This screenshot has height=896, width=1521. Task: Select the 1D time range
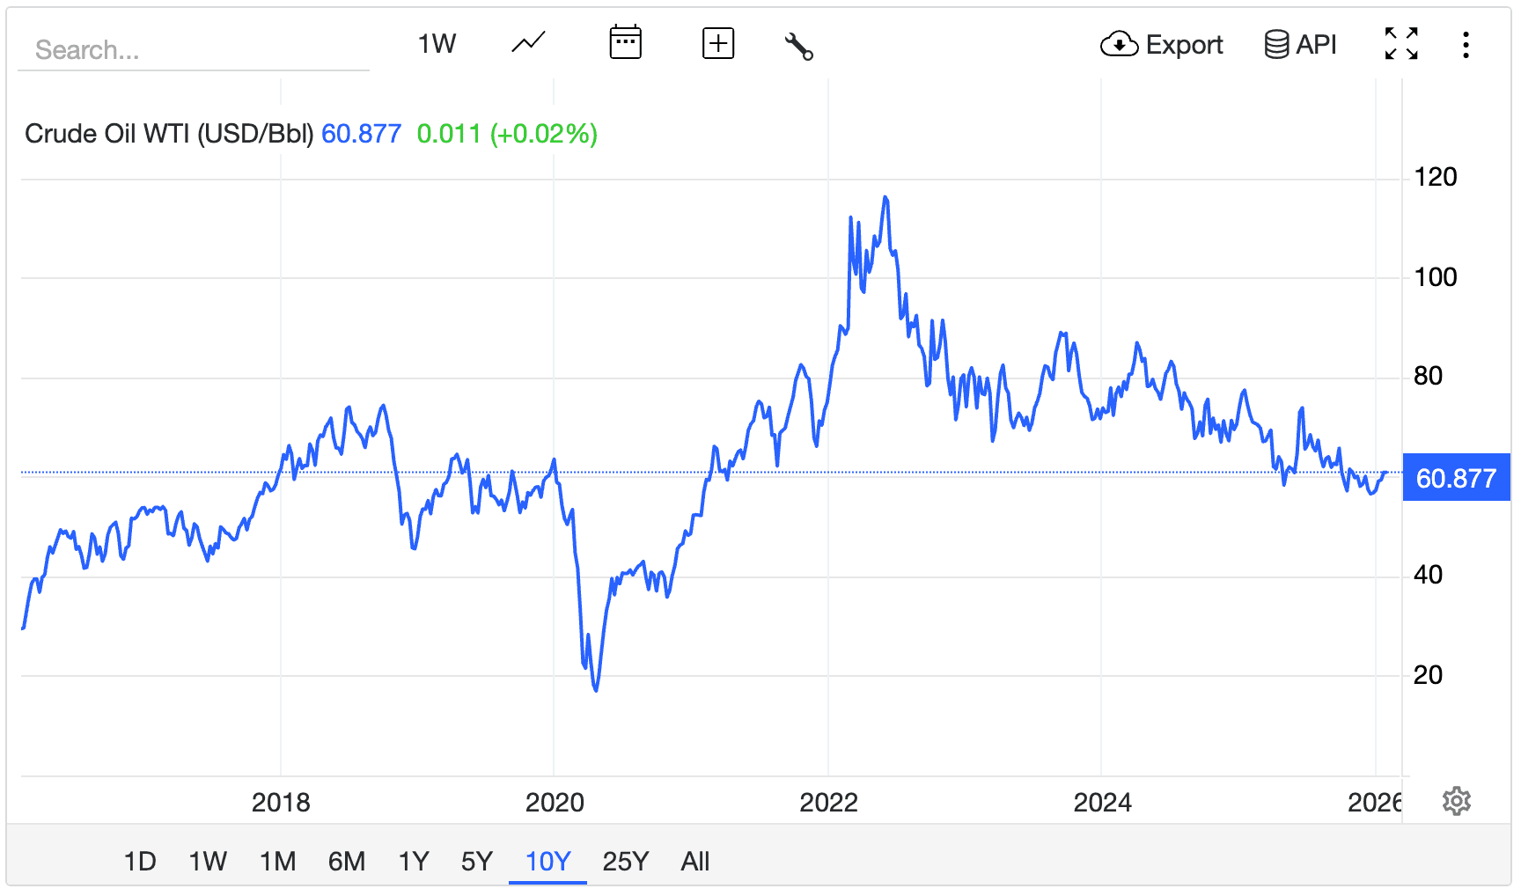click(140, 861)
